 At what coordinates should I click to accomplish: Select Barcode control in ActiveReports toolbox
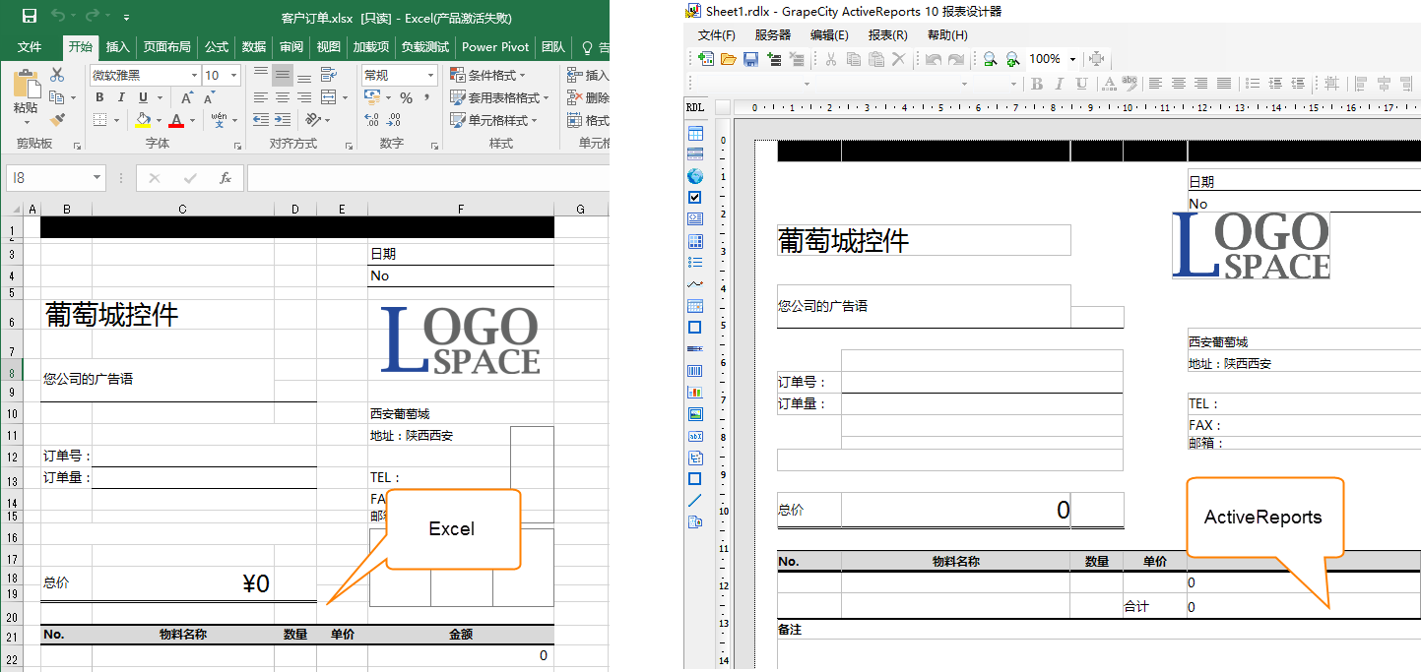click(x=695, y=371)
